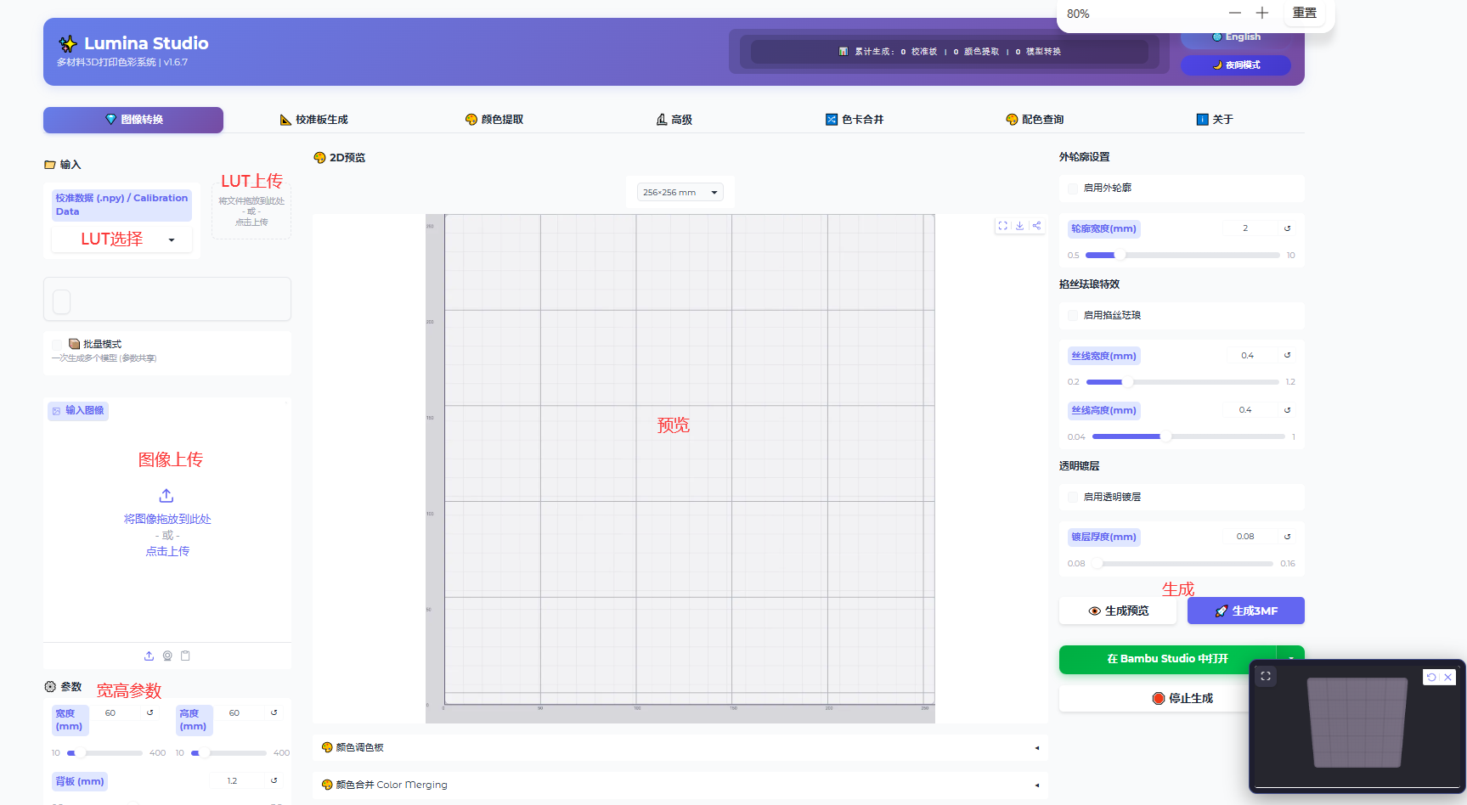
Task: Click the folder icon next to 输入
Action: [50, 165]
